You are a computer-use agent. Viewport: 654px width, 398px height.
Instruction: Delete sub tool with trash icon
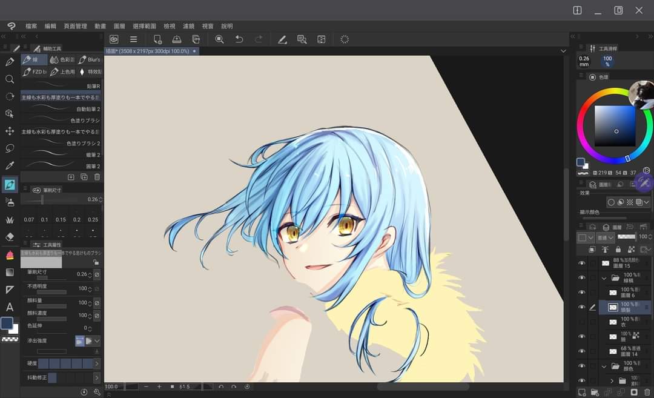tap(97, 177)
